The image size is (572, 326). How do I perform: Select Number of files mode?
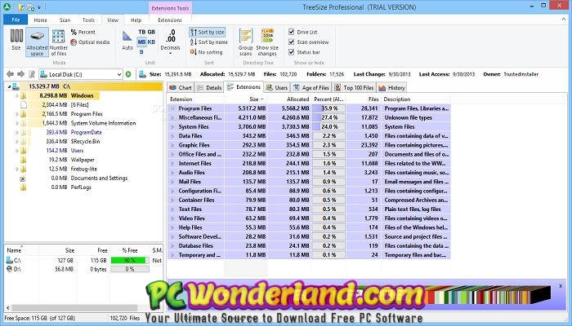coord(58,42)
